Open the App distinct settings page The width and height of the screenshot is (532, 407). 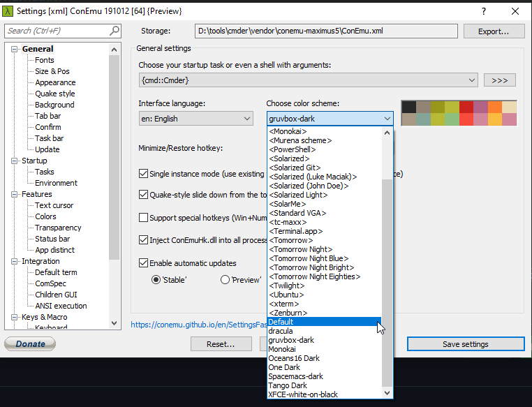point(54,251)
